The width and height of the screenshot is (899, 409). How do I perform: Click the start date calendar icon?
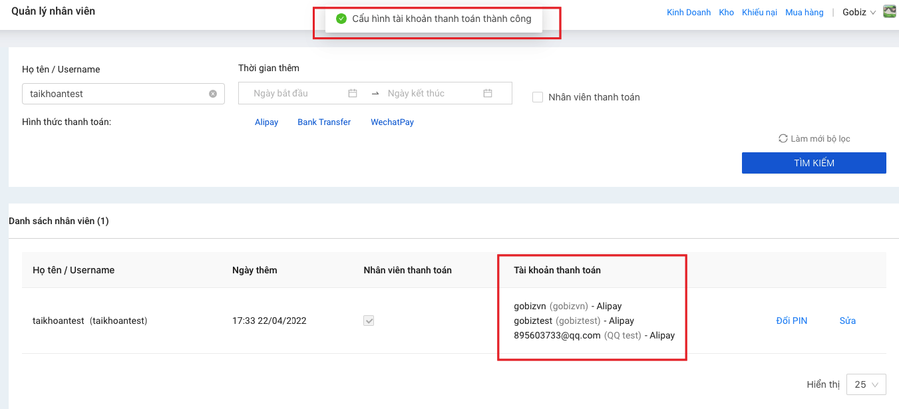[x=353, y=93]
